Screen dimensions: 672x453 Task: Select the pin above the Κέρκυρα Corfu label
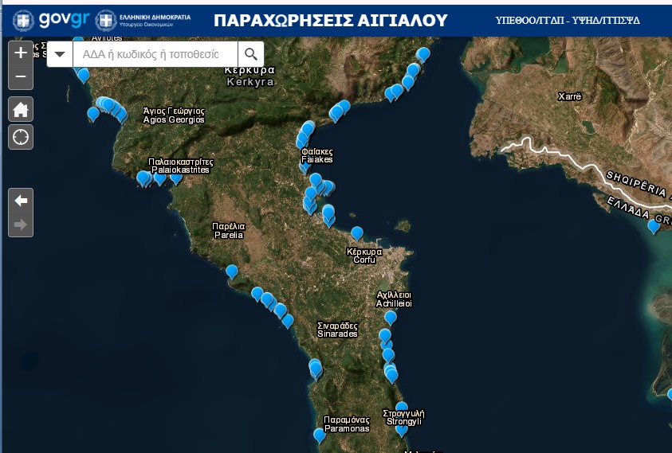coord(357,232)
